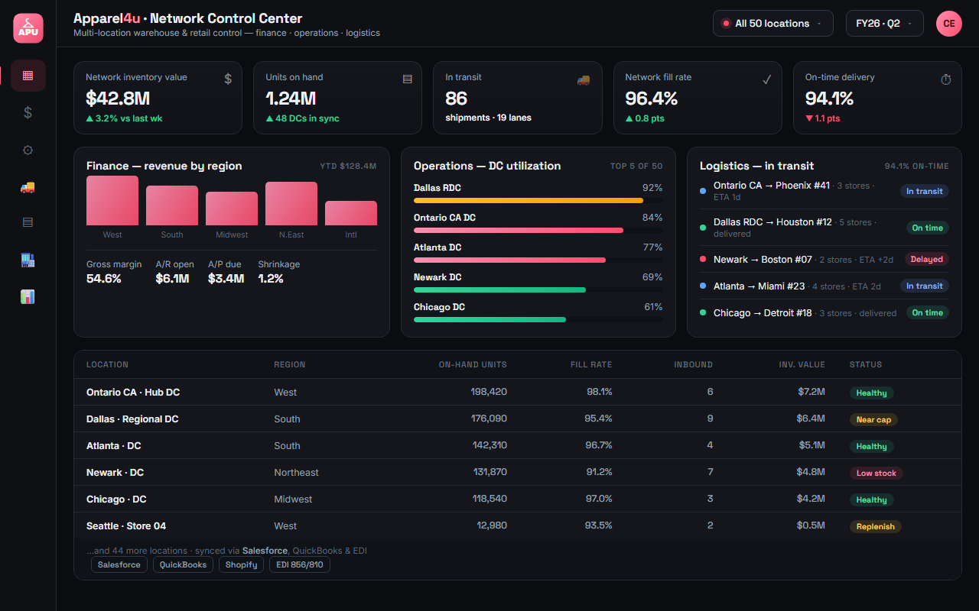
Task: Click the Shopify integration chip
Action: point(242,564)
